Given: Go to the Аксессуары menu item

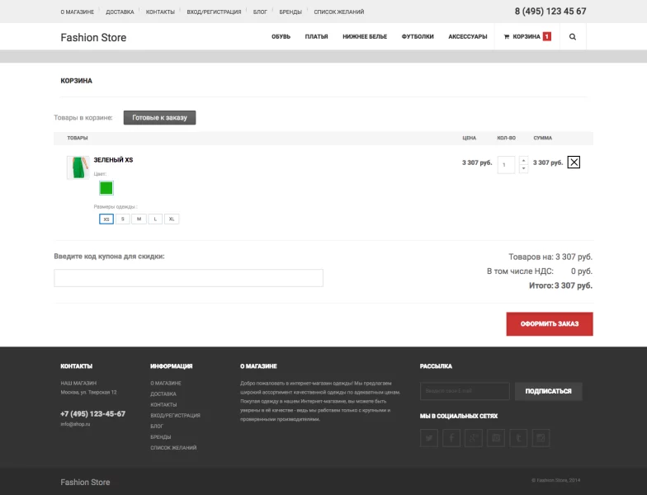Looking at the screenshot, I should point(467,37).
